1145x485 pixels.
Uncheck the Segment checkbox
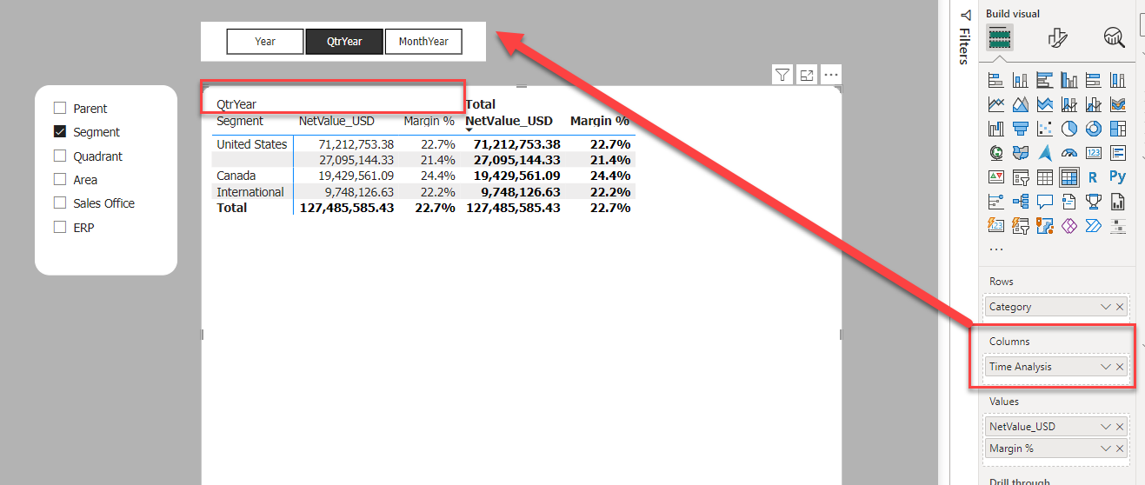(x=60, y=132)
